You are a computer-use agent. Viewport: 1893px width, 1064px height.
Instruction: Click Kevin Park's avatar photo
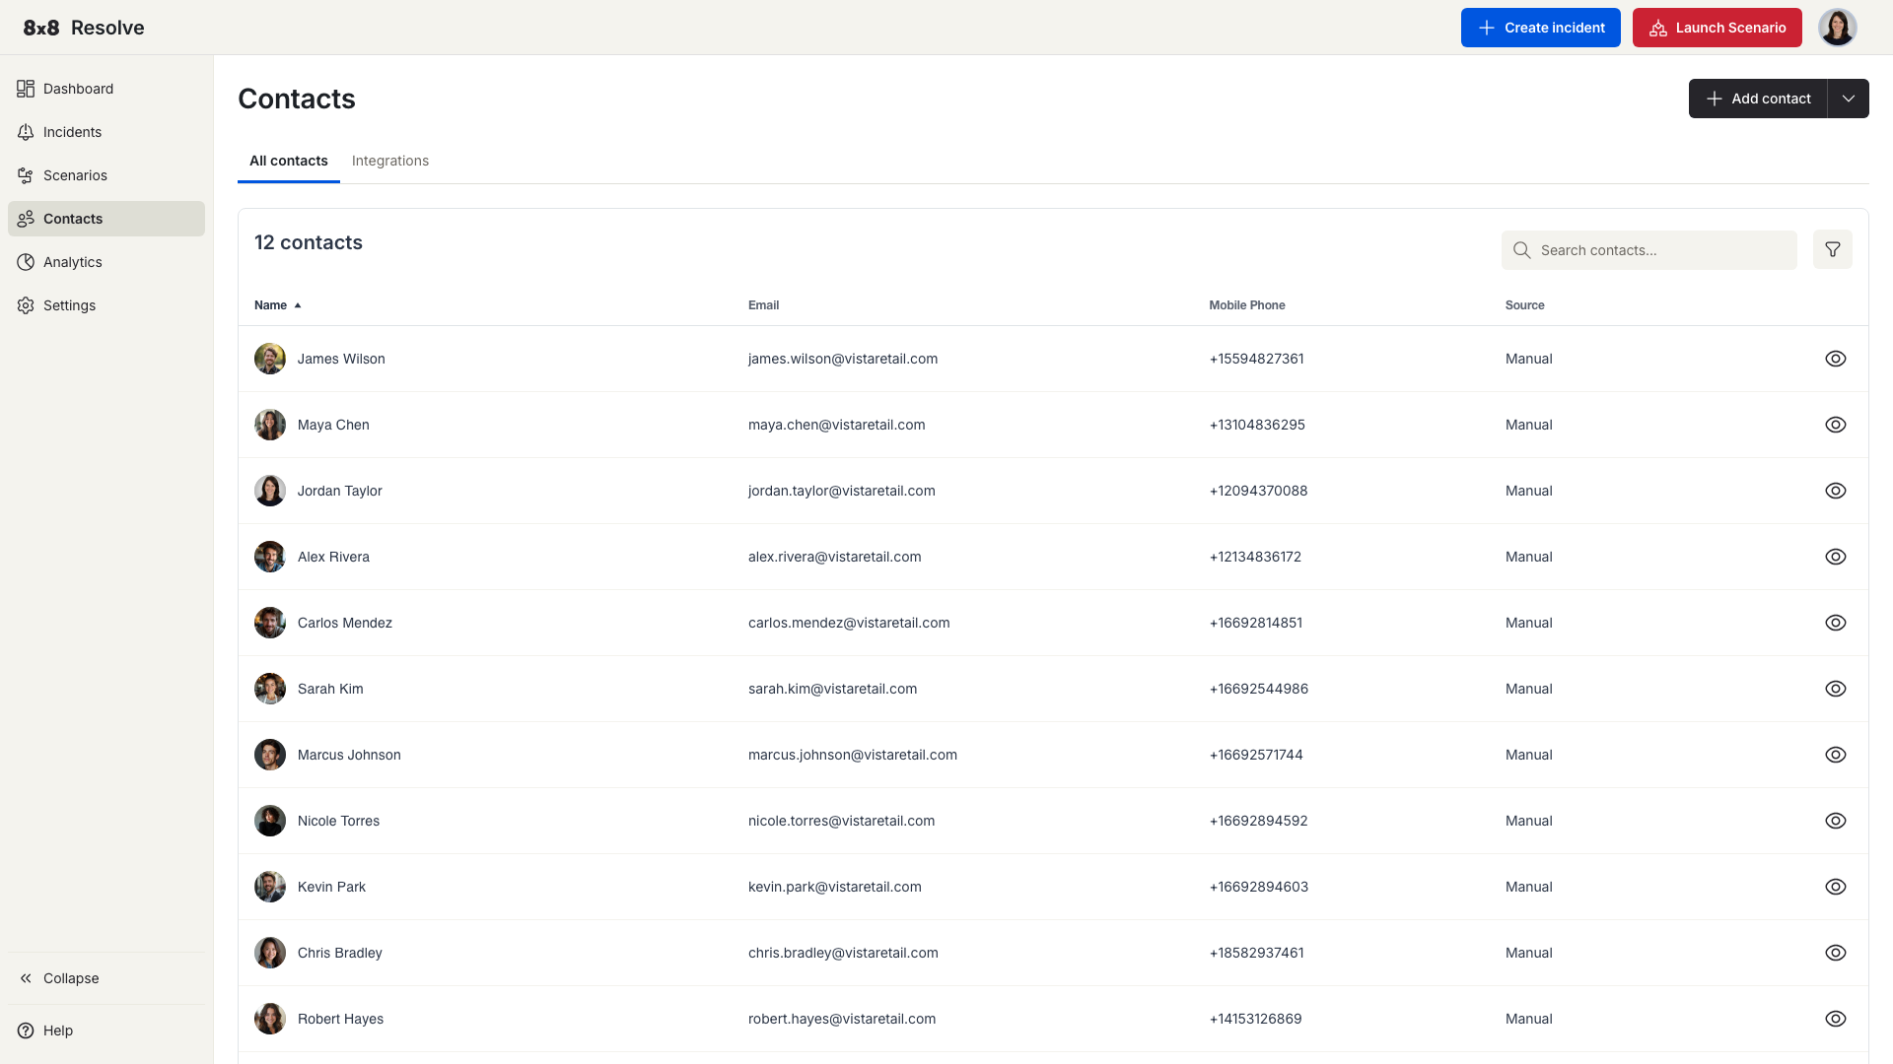tap(270, 887)
